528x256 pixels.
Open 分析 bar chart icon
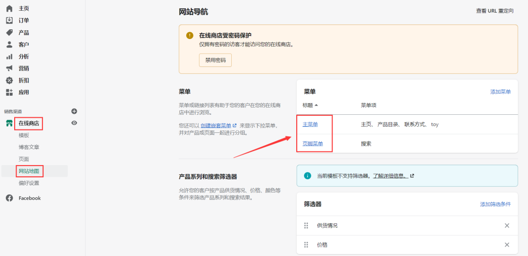(9, 56)
